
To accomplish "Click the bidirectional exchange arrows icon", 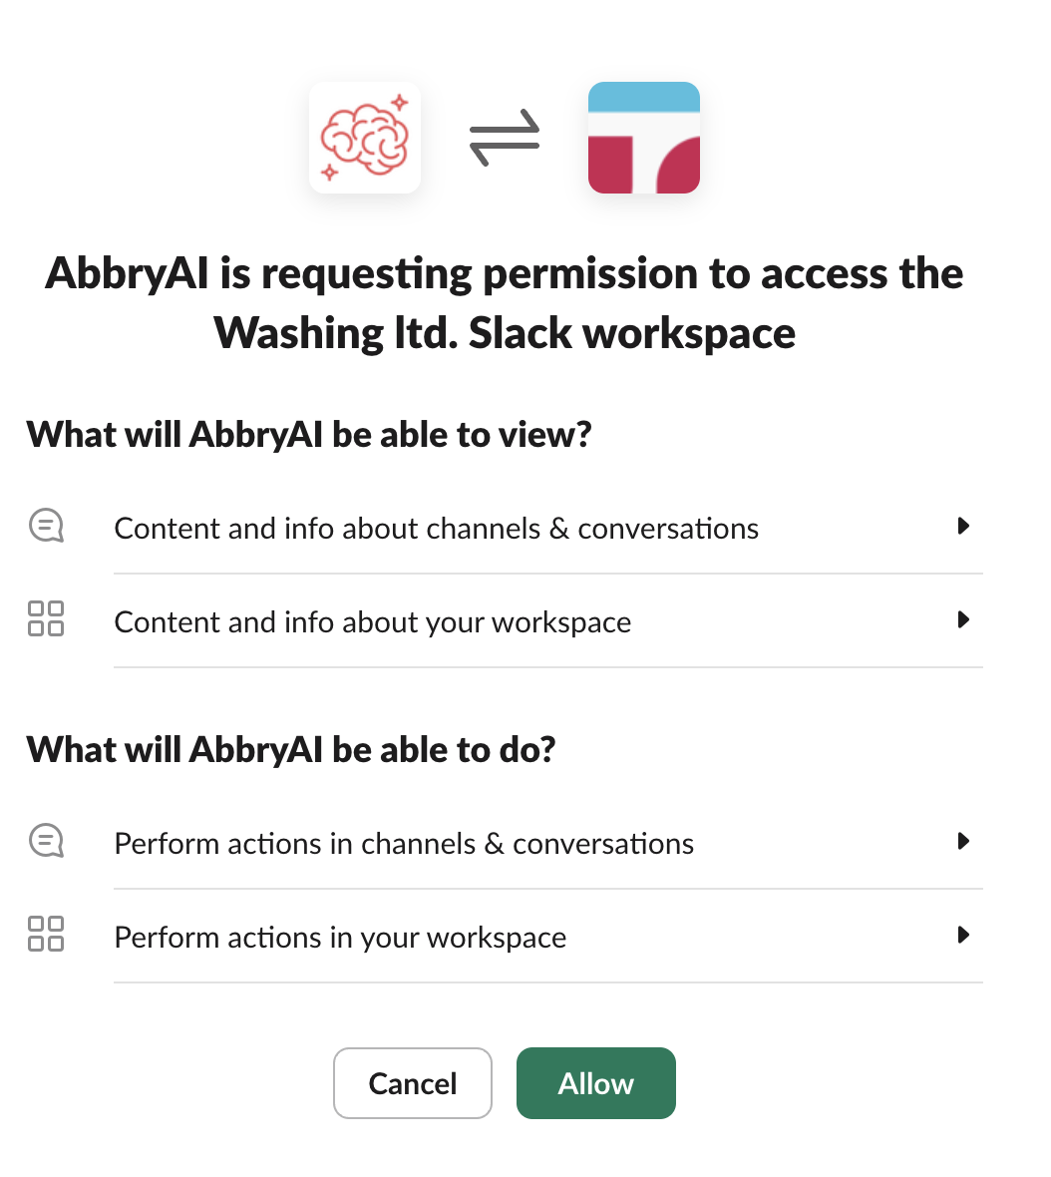I will 505,138.
